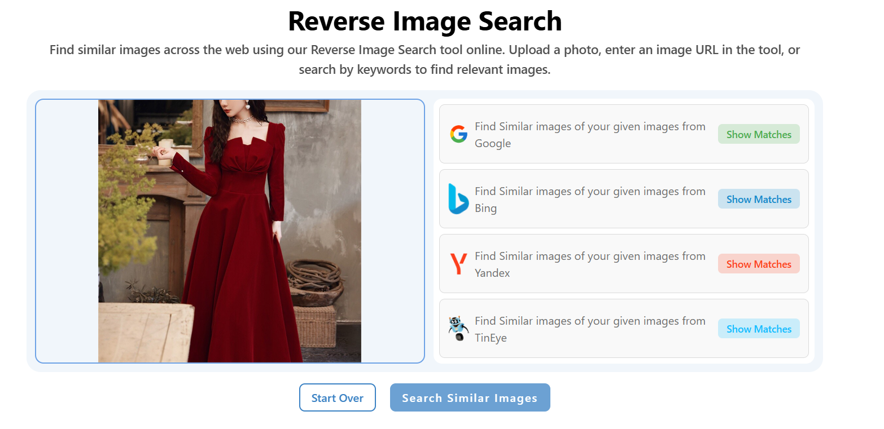Click the Yandex logo icon
Image resolution: width=884 pixels, height=429 pixels.
pos(459,263)
